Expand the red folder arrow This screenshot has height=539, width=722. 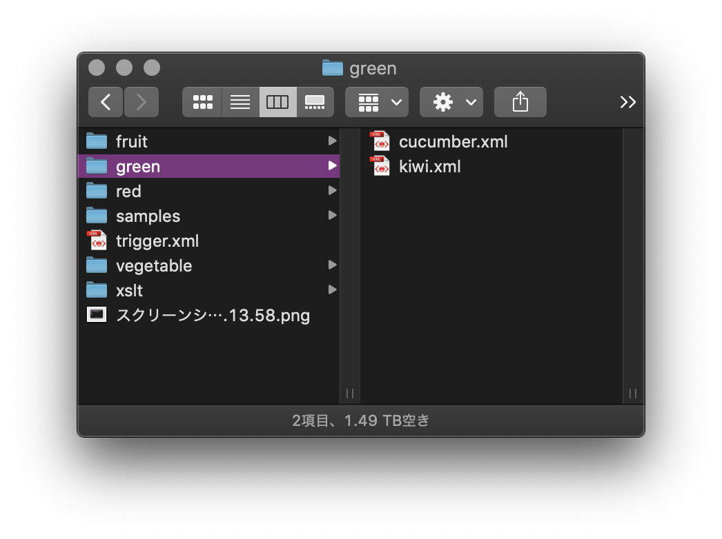pyautogui.click(x=332, y=190)
